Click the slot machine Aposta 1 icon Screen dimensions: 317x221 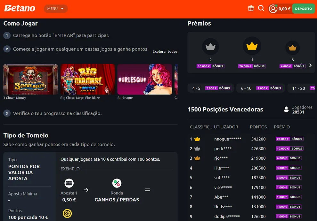[x=69, y=183]
